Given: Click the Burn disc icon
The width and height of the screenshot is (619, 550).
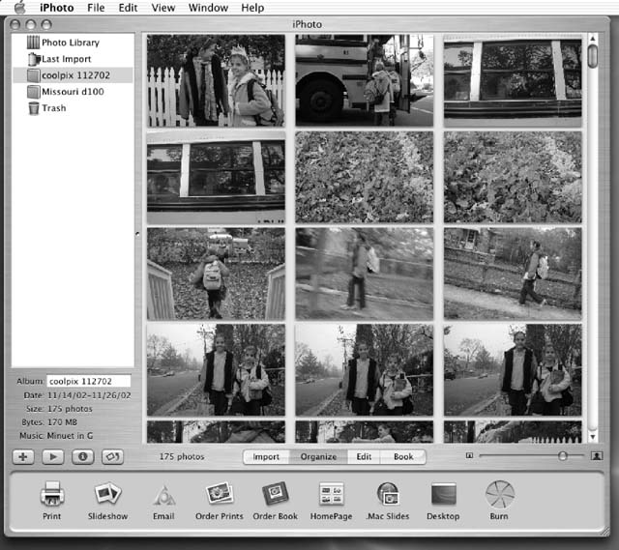Looking at the screenshot, I should [x=500, y=494].
